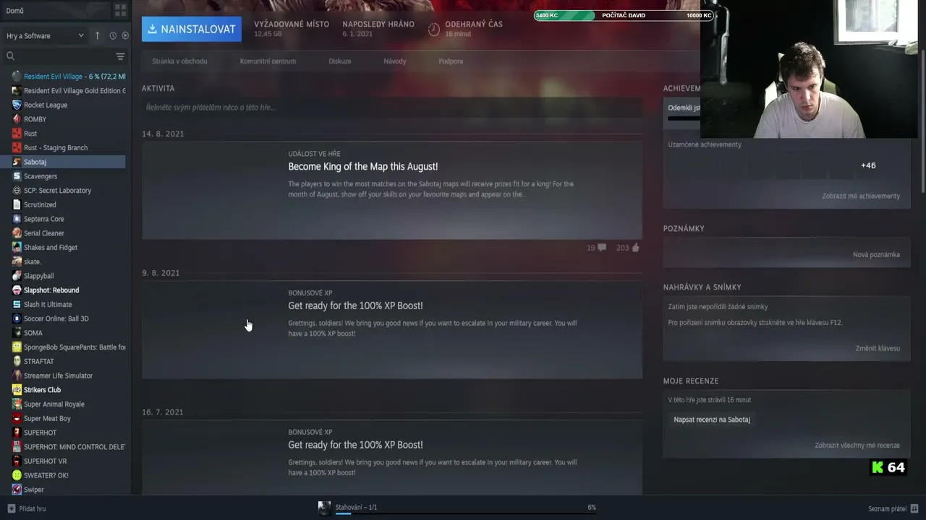
Task: Open the 16. 7. 2021 XP Boost post
Action: pyautogui.click(x=392, y=458)
